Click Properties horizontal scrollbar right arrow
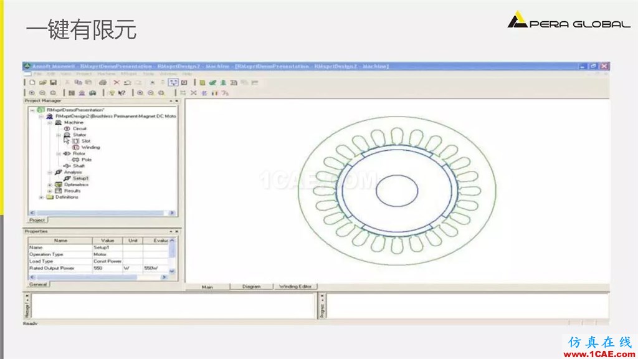Viewport: 638px width, 359px height. click(x=164, y=277)
